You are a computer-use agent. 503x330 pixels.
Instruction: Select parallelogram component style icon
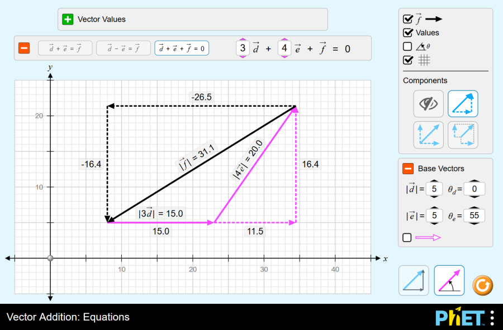coord(428,135)
